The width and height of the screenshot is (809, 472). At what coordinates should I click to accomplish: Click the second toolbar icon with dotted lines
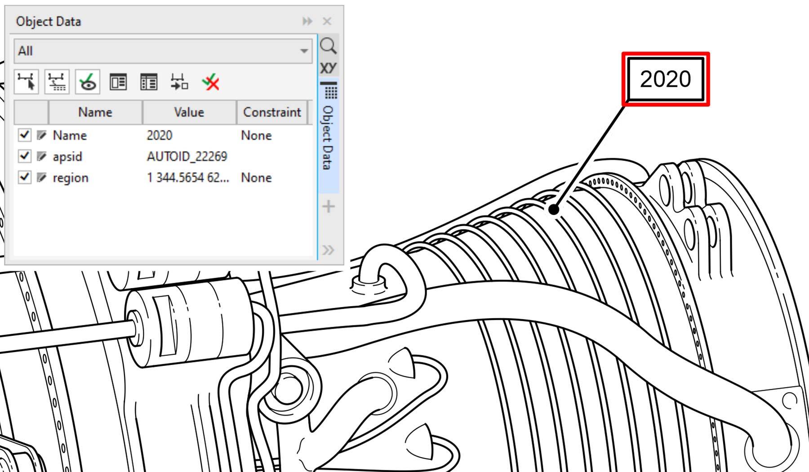pyautogui.click(x=57, y=82)
